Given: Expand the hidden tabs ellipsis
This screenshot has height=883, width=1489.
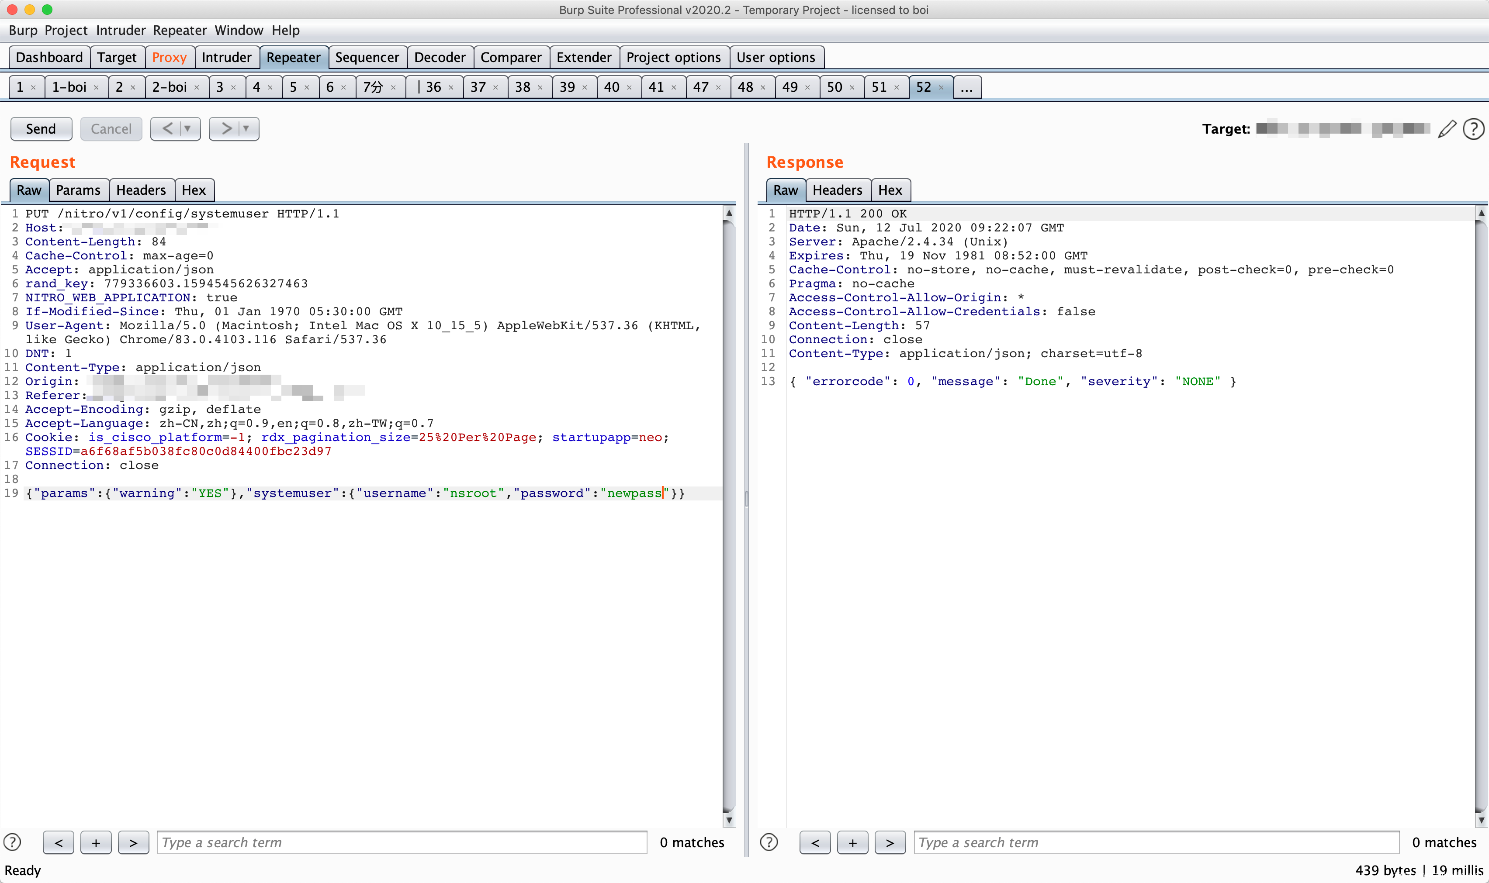Looking at the screenshot, I should [x=966, y=87].
